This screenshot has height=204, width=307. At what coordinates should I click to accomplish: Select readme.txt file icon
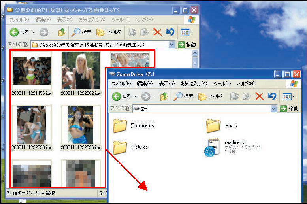point(211,147)
